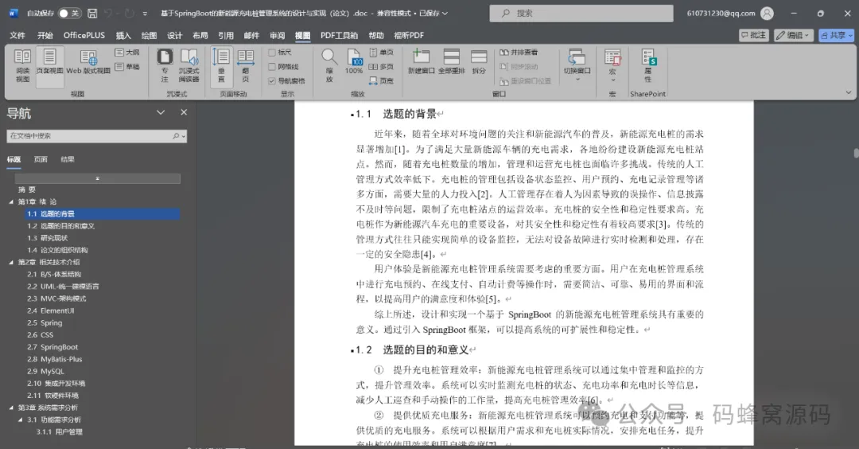
Task: Fit to page width (页宽)
Action: point(381,80)
